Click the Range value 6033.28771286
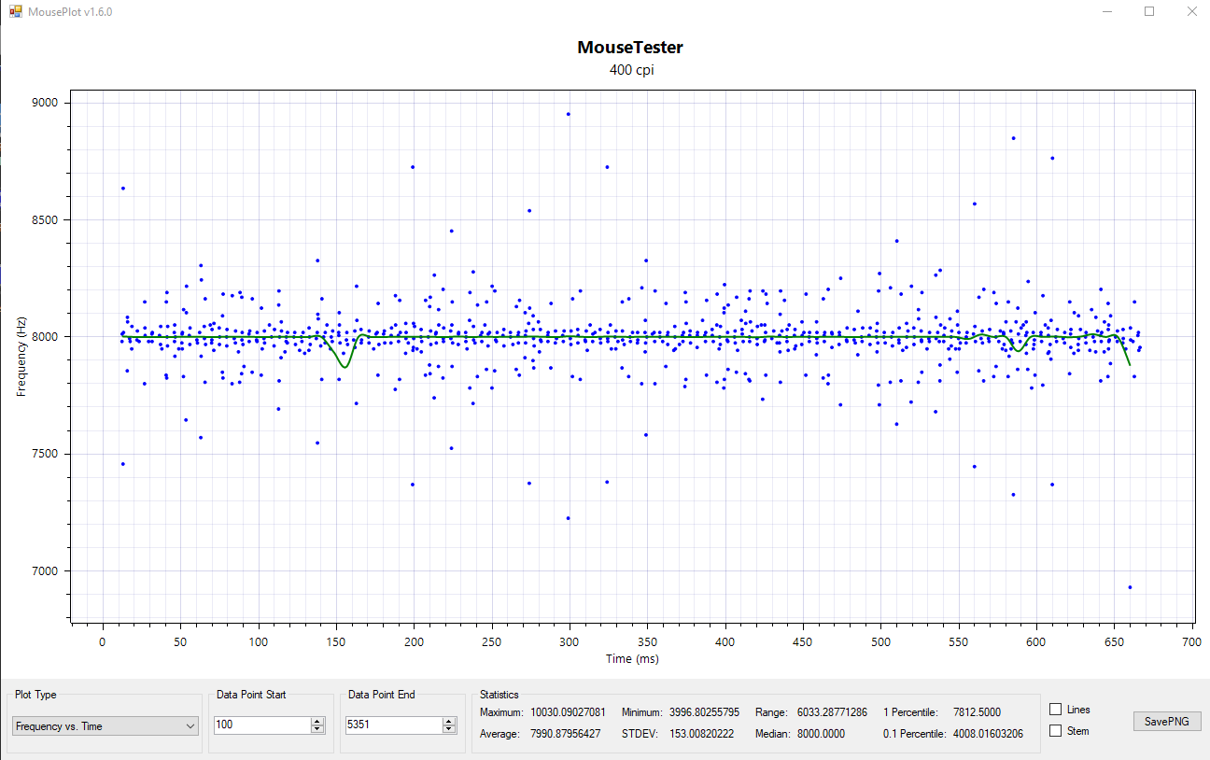The width and height of the screenshot is (1210, 760). (x=832, y=712)
